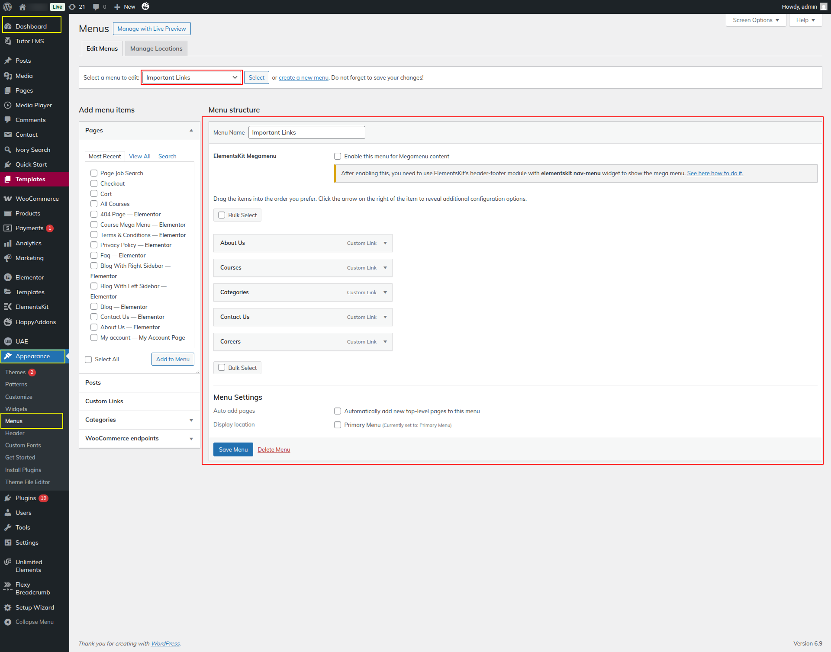Image resolution: width=831 pixels, height=652 pixels.
Task: Switch to View All pages tab
Action: pos(139,156)
